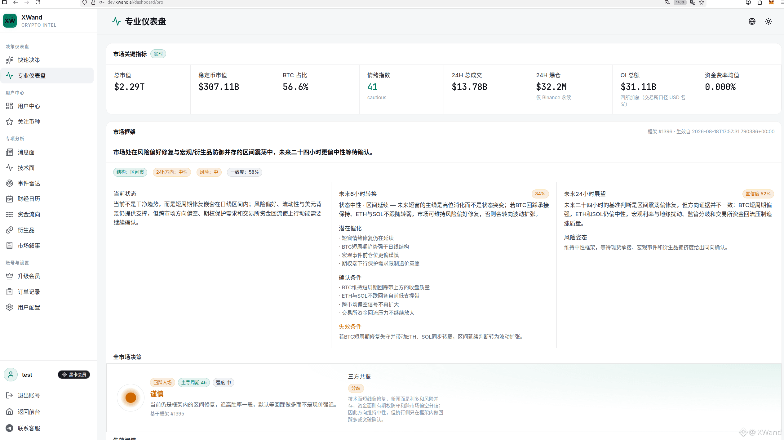784x440 pixels.
Task: Reload the page with the refresh icon
Action: pos(38,2)
